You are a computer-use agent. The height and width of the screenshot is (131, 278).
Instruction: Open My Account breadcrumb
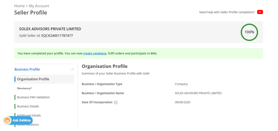[39, 6]
